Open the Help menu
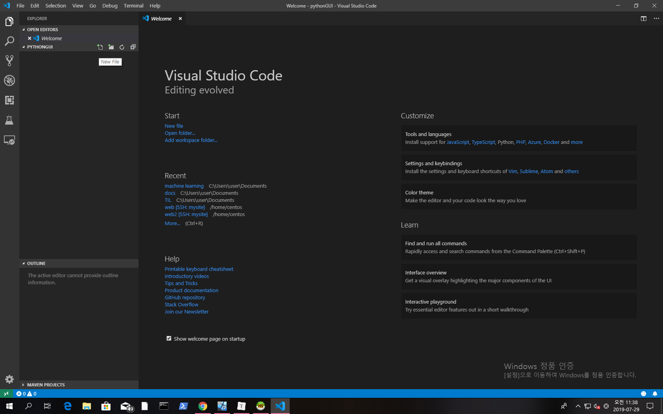 (155, 6)
